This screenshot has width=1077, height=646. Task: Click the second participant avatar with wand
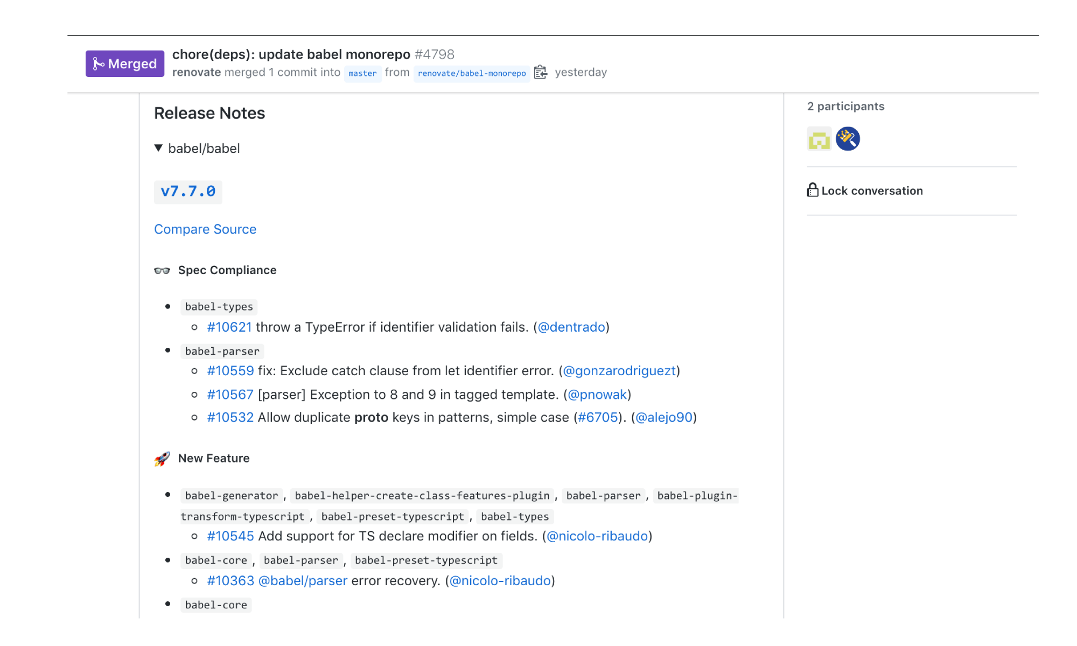pyautogui.click(x=848, y=139)
